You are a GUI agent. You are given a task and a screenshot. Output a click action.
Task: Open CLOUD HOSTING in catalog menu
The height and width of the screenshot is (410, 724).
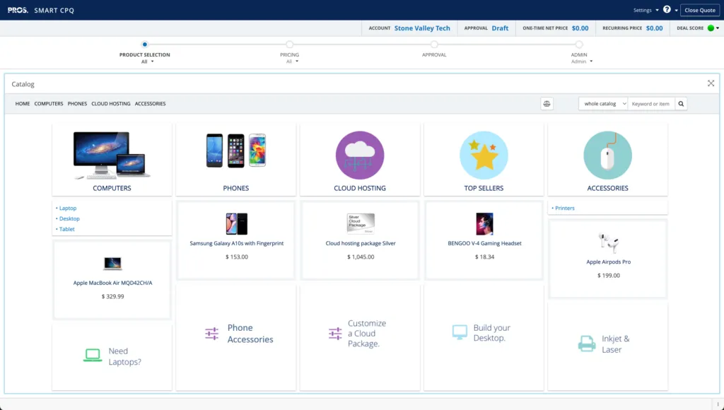(x=111, y=104)
